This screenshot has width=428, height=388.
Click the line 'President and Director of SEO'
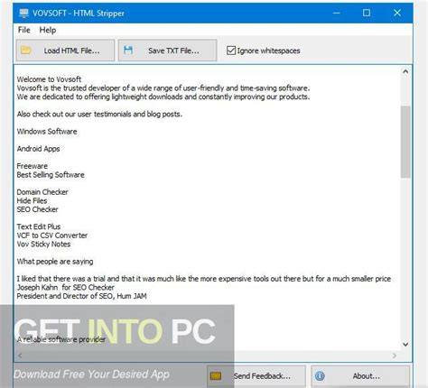pos(81,296)
